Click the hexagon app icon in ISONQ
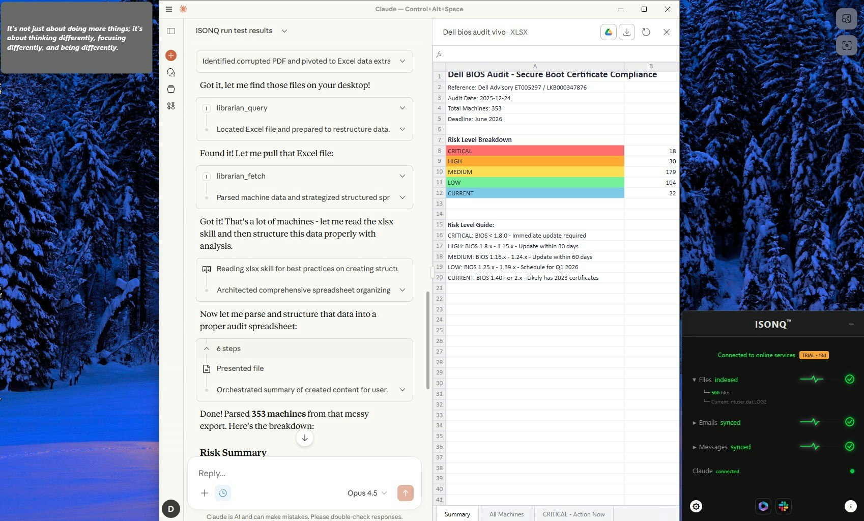 pos(763,506)
